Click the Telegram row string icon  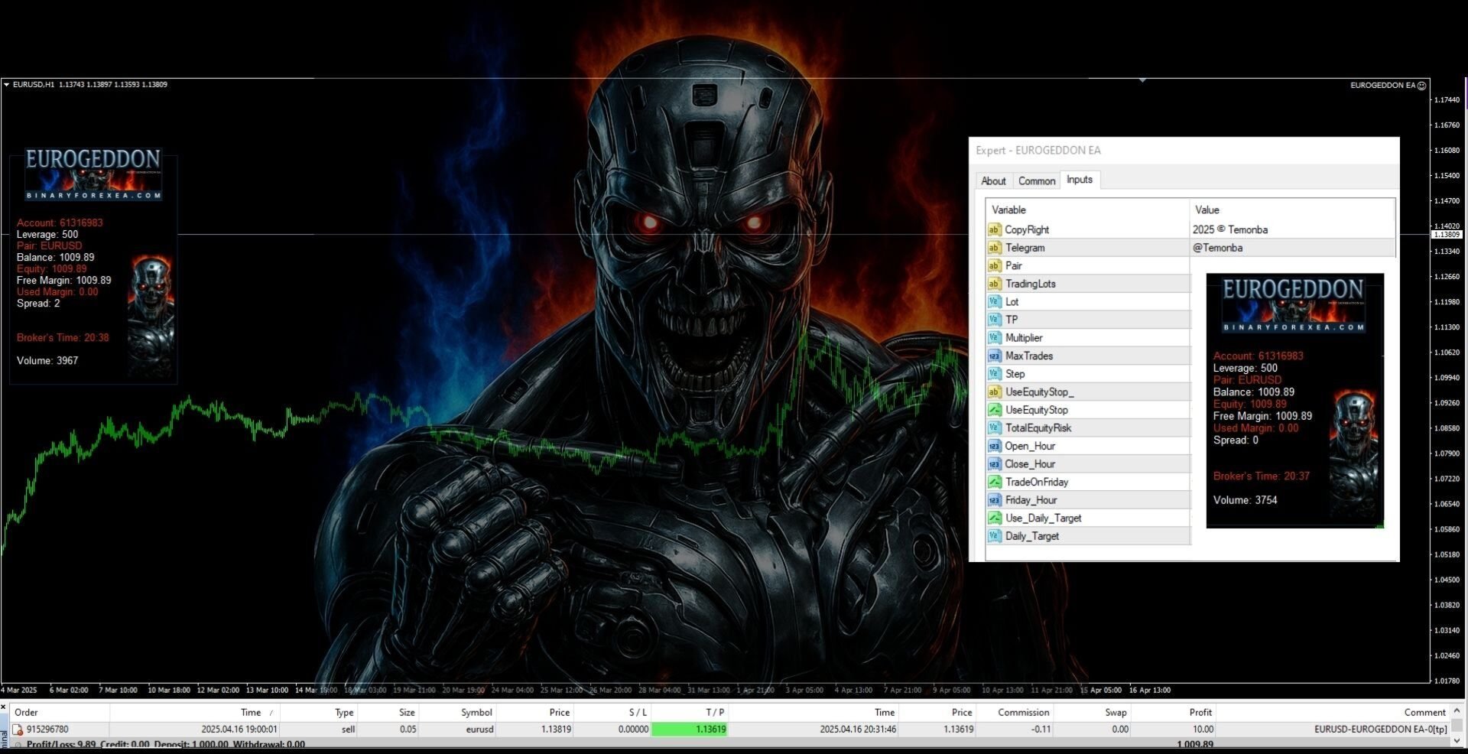point(994,248)
